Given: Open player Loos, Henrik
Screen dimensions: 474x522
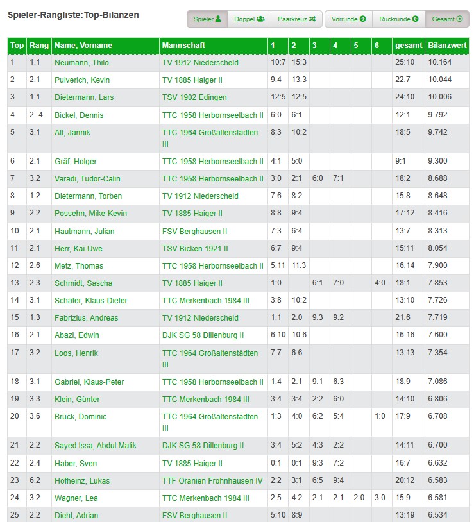Looking at the screenshot, I should (x=76, y=353).
